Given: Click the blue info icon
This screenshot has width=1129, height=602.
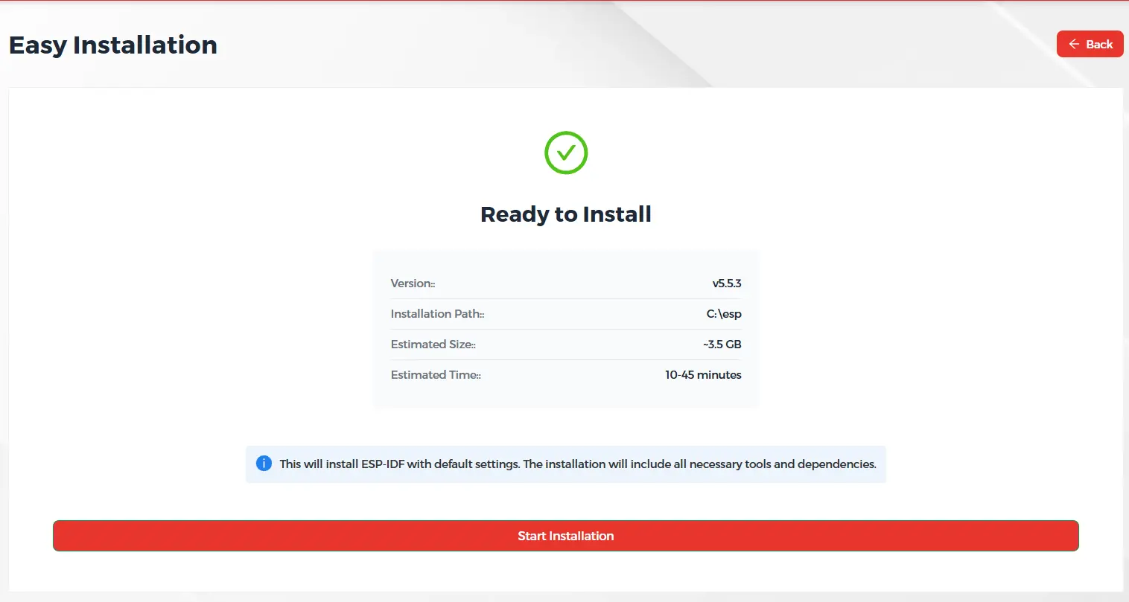Looking at the screenshot, I should point(264,464).
